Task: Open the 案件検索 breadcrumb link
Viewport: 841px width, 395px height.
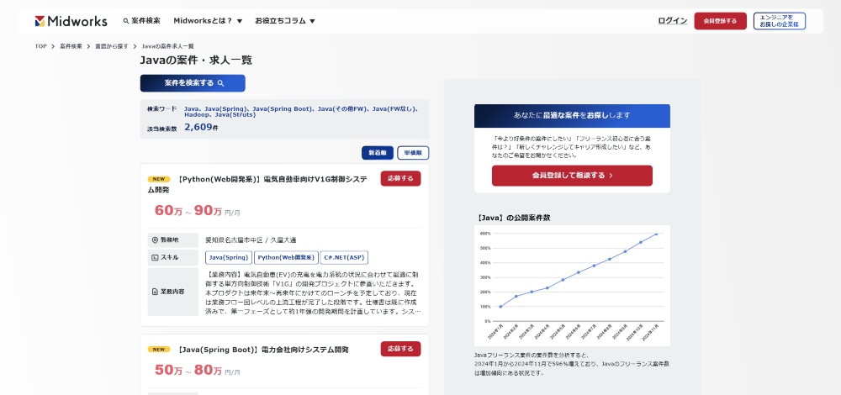Action: click(71, 46)
